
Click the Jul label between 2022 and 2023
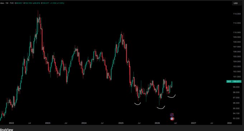29,123
